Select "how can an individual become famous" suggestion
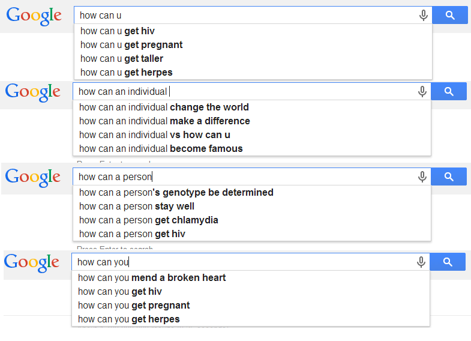 click(161, 148)
